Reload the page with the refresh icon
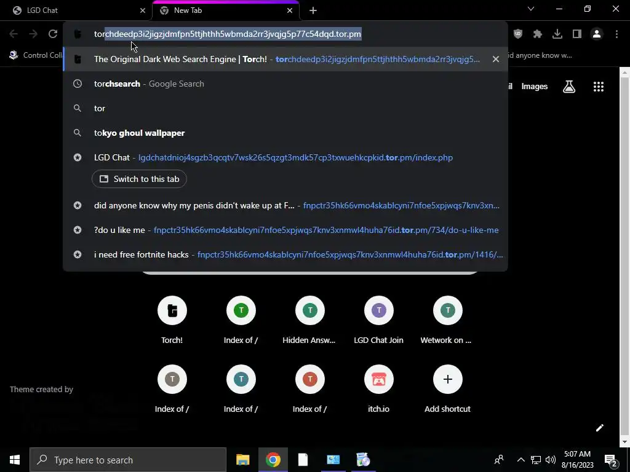 click(x=53, y=34)
